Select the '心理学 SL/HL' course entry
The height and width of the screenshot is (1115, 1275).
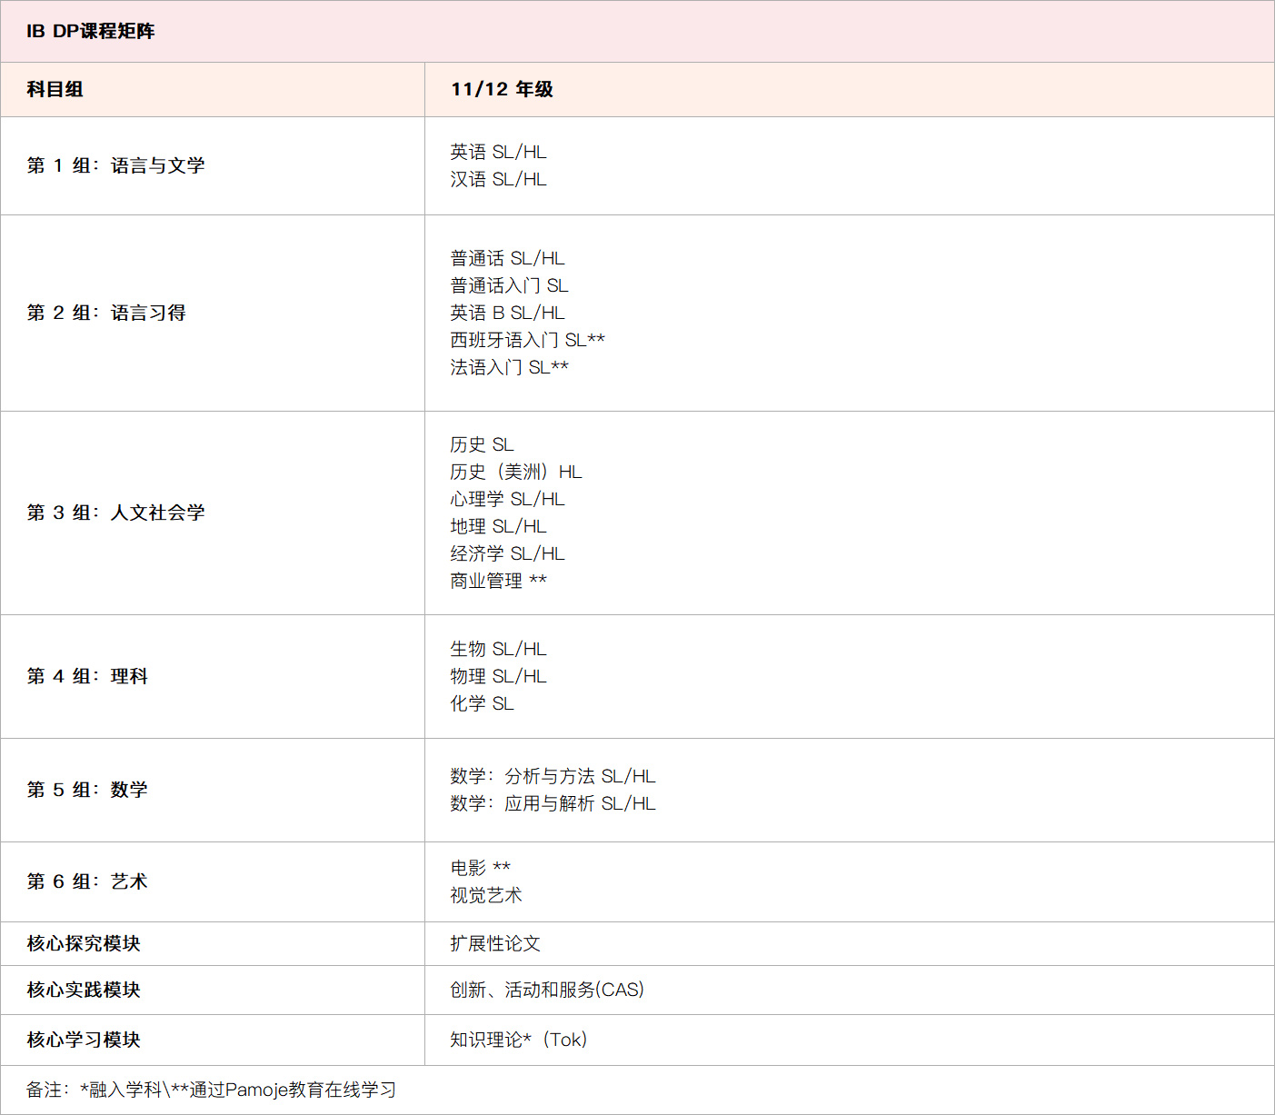[507, 499]
